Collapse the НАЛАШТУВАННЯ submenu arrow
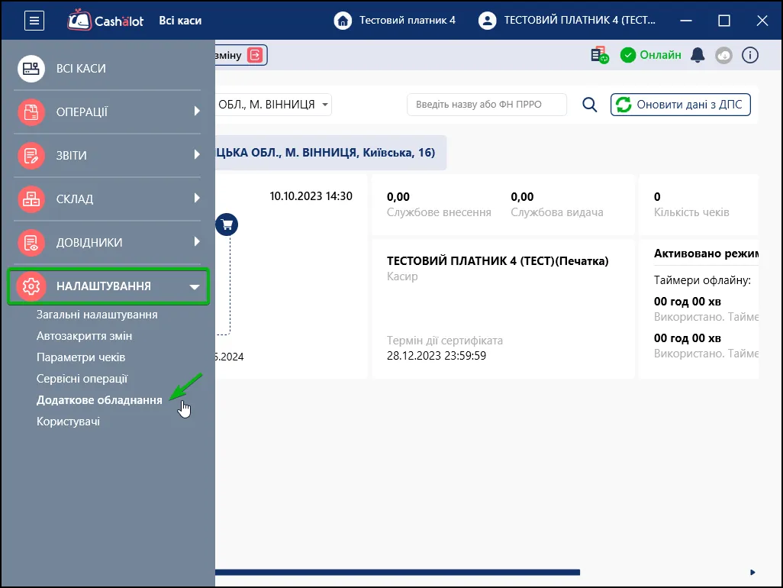Viewport: 783px width, 588px height. pyautogui.click(x=195, y=287)
